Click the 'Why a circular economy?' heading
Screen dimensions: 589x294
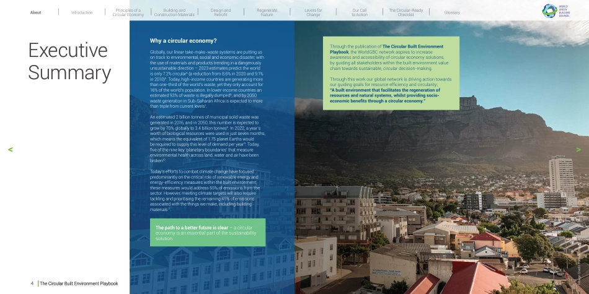[x=184, y=41]
